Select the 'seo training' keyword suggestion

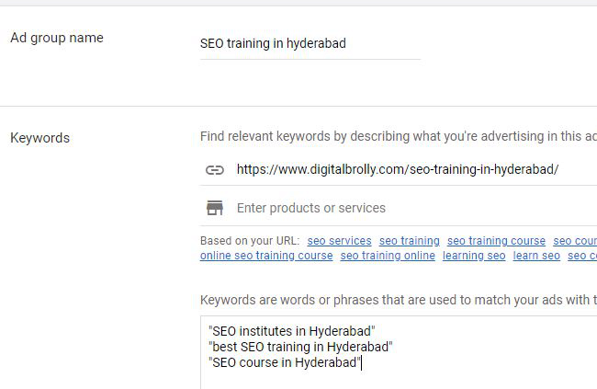click(409, 241)
